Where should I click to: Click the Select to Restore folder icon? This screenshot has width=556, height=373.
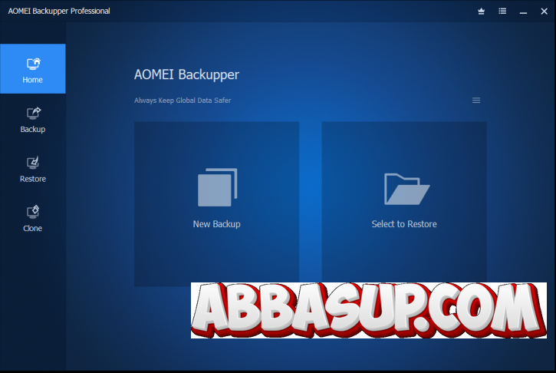(x=406, y=189)
